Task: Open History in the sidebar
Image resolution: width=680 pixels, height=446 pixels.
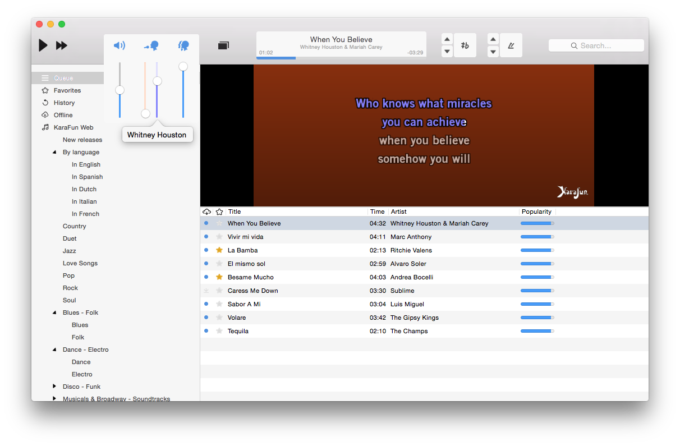Action: (x=64, y=103)
